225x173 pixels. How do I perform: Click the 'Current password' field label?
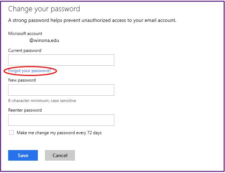[25, 50]
